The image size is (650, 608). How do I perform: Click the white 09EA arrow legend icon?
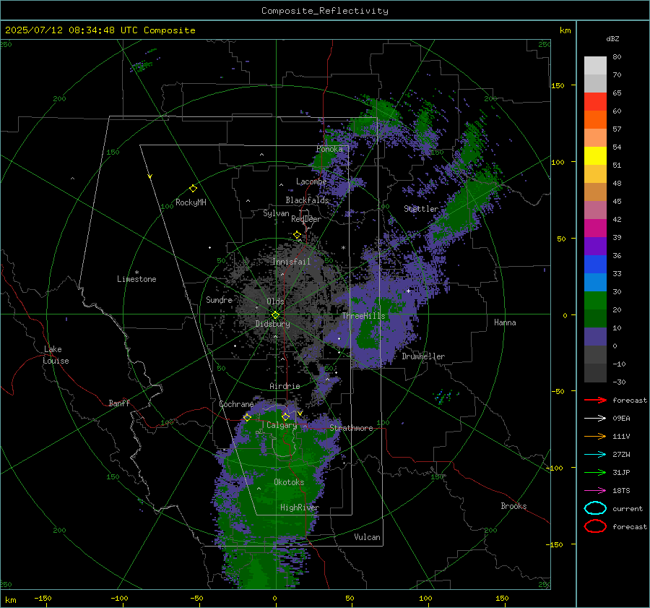click(x=595, y=419)
